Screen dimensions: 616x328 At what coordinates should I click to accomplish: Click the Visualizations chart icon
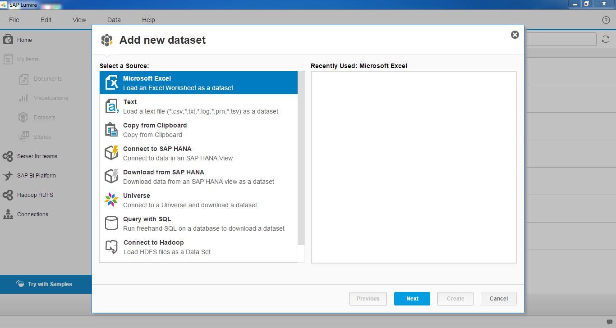(x=23, y=98)
